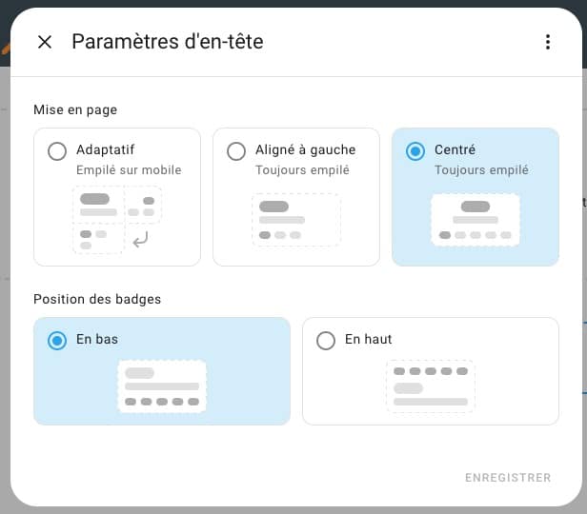This screenshot has width=587, height=514.
Task: Select the Centré layout radio button
Action: tap(415, 151)
